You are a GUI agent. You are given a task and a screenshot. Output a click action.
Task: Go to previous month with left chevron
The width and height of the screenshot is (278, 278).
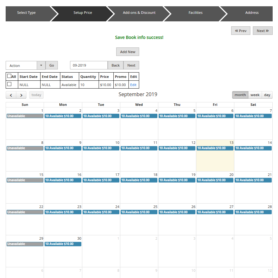tap(11, 95)
